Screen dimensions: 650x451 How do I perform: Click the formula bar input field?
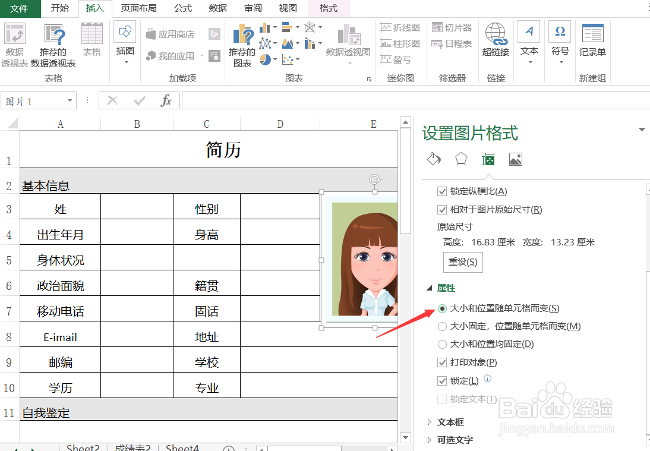pyautogui.click(x=415, y=100)
